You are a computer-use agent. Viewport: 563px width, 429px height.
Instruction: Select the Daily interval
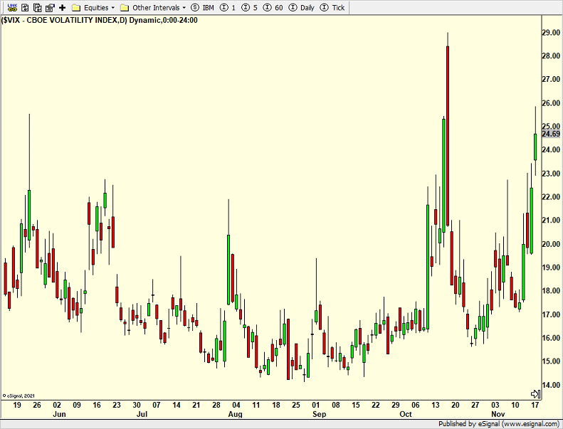[x=302, y=7]
